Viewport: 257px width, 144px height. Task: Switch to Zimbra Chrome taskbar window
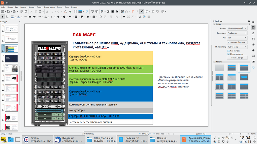click(x=38, y=139)
